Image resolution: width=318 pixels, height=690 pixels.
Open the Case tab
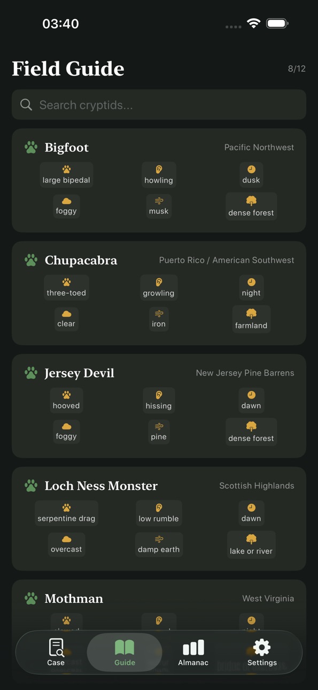pyautogui.click(x=56, y=652)
